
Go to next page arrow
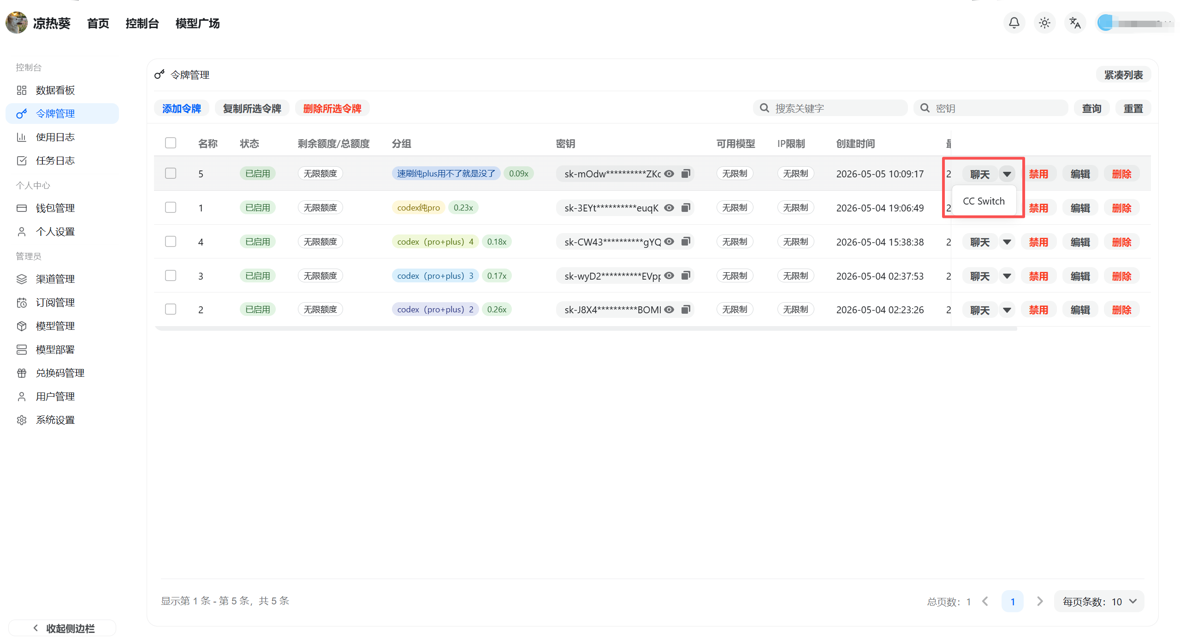click(1040, 602)
